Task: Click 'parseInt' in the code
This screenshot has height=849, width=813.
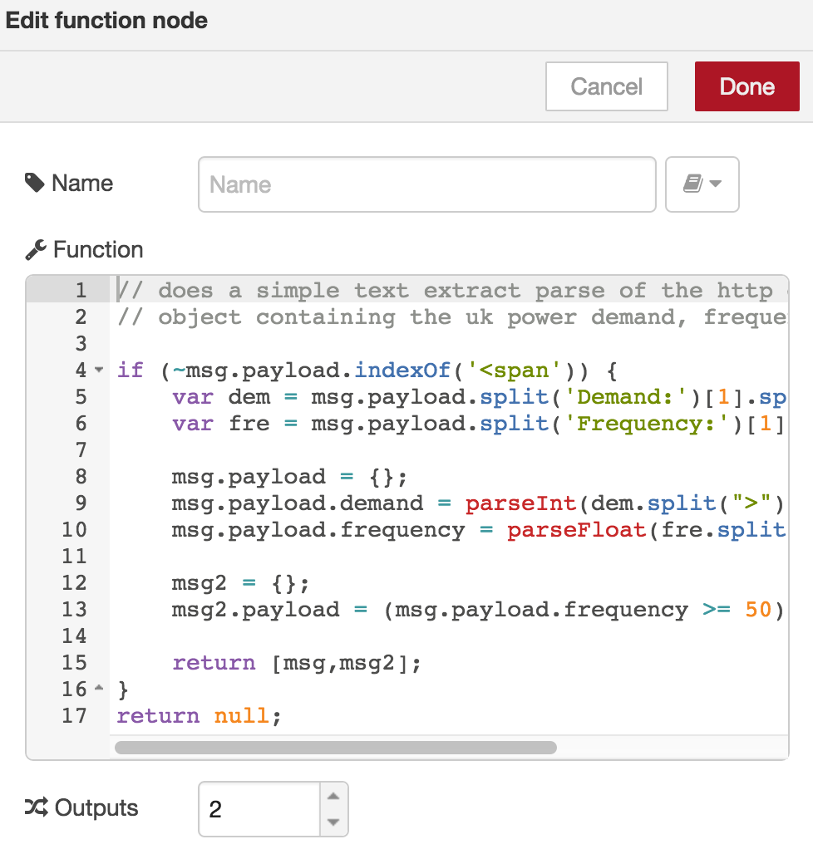Action: click(521, 503)
